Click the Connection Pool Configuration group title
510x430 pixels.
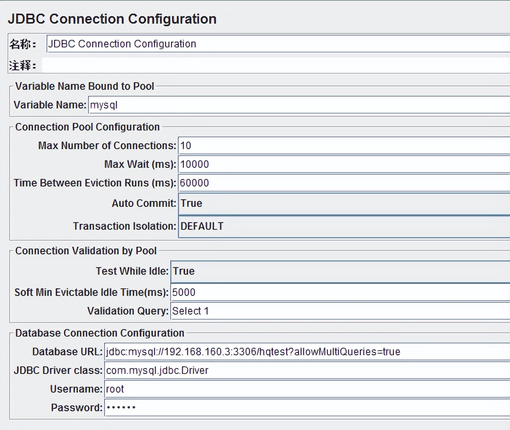tap(87, 127)
